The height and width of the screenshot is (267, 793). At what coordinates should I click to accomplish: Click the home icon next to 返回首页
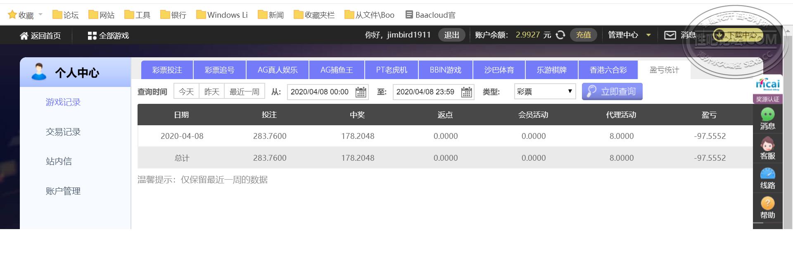click(24, 36)
